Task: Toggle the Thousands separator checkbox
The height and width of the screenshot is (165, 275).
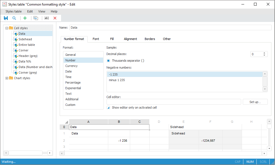Action: 109,61
